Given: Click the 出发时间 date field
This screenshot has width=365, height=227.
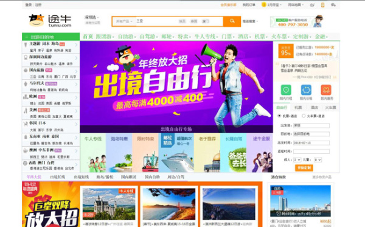Looking at the screenshot, I should coord(311,143).
